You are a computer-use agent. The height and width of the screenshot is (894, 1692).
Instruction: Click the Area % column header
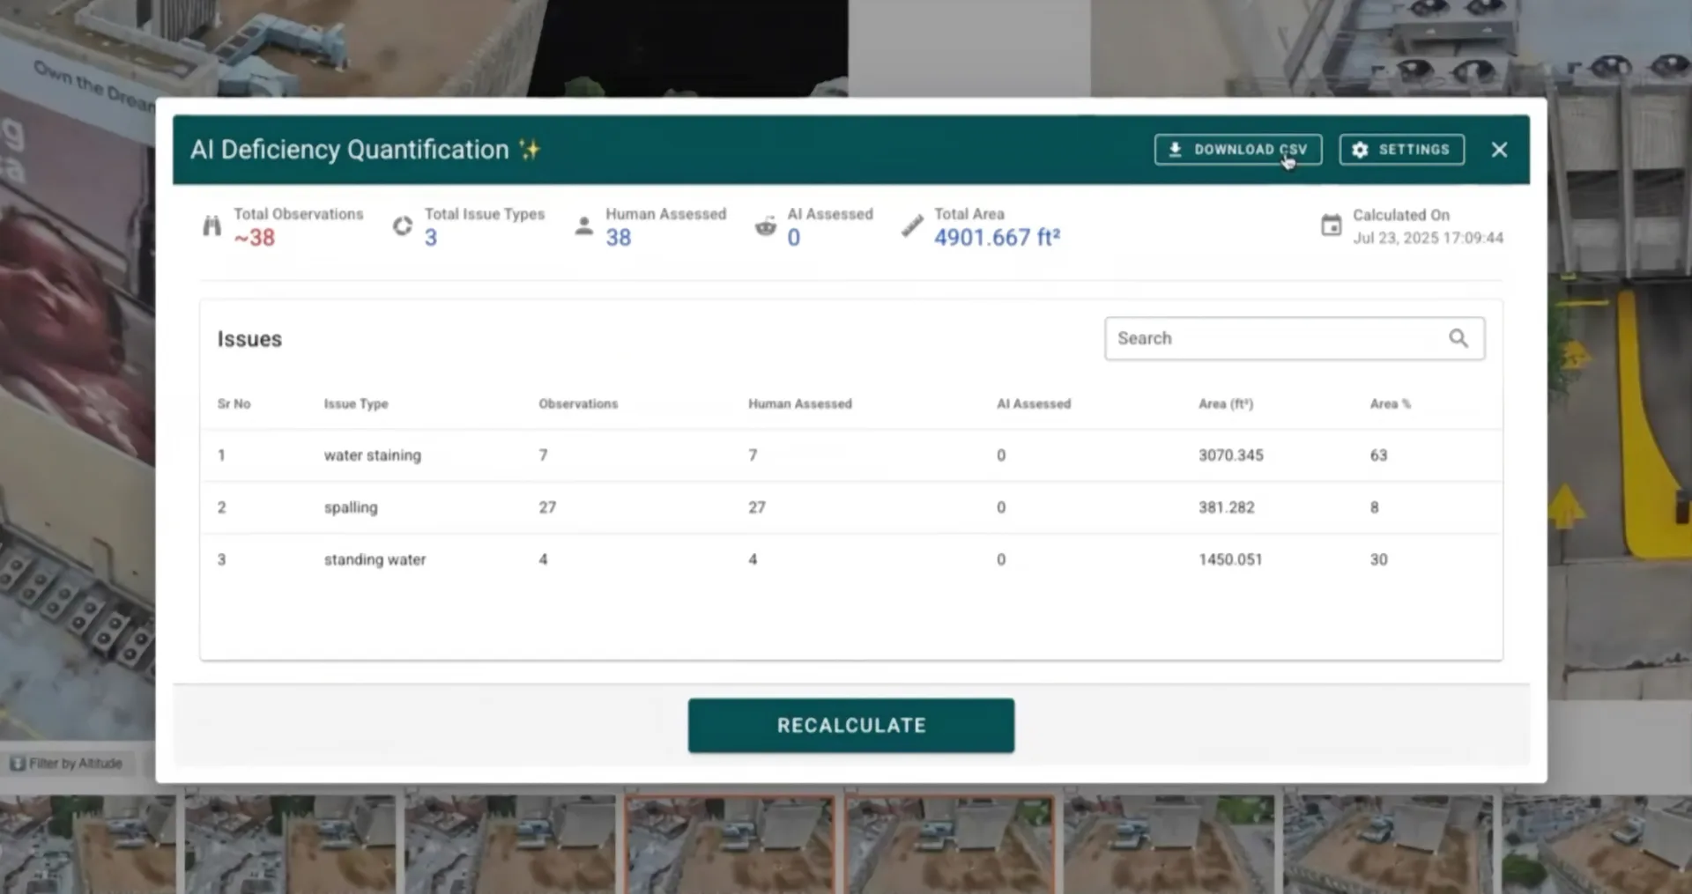click(1391, 403)
